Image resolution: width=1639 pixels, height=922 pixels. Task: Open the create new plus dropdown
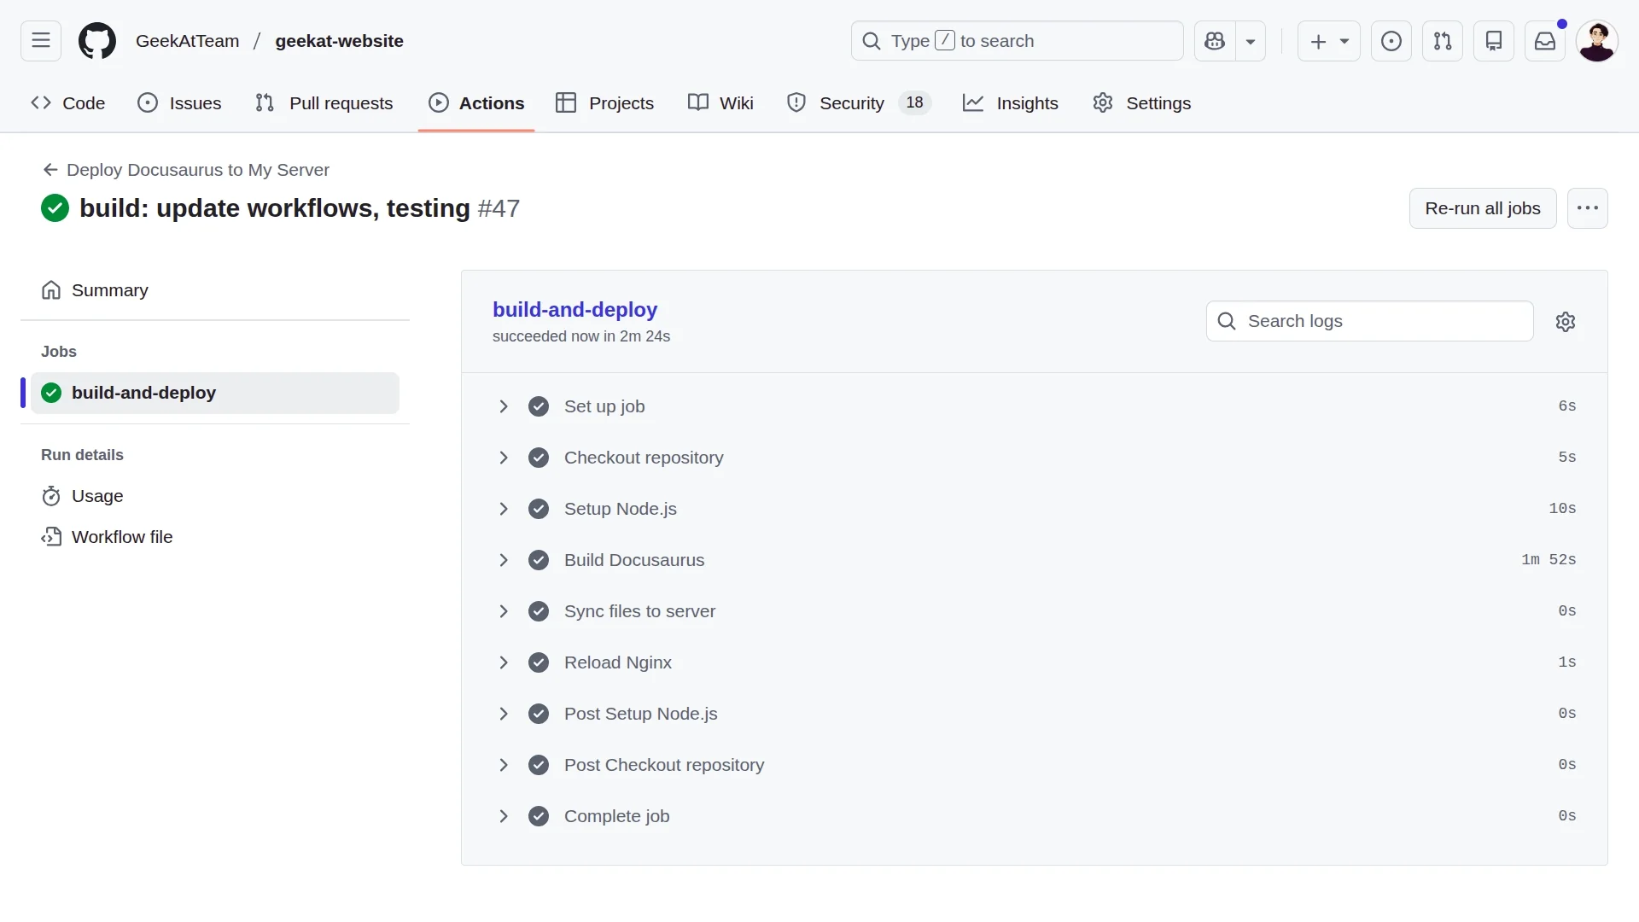pyautogui.click(x=1328, y=41)
